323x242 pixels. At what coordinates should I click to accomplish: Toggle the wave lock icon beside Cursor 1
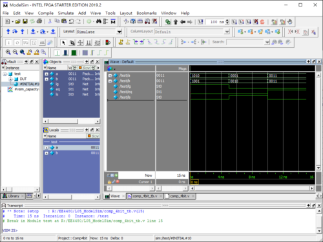(109, 182)
